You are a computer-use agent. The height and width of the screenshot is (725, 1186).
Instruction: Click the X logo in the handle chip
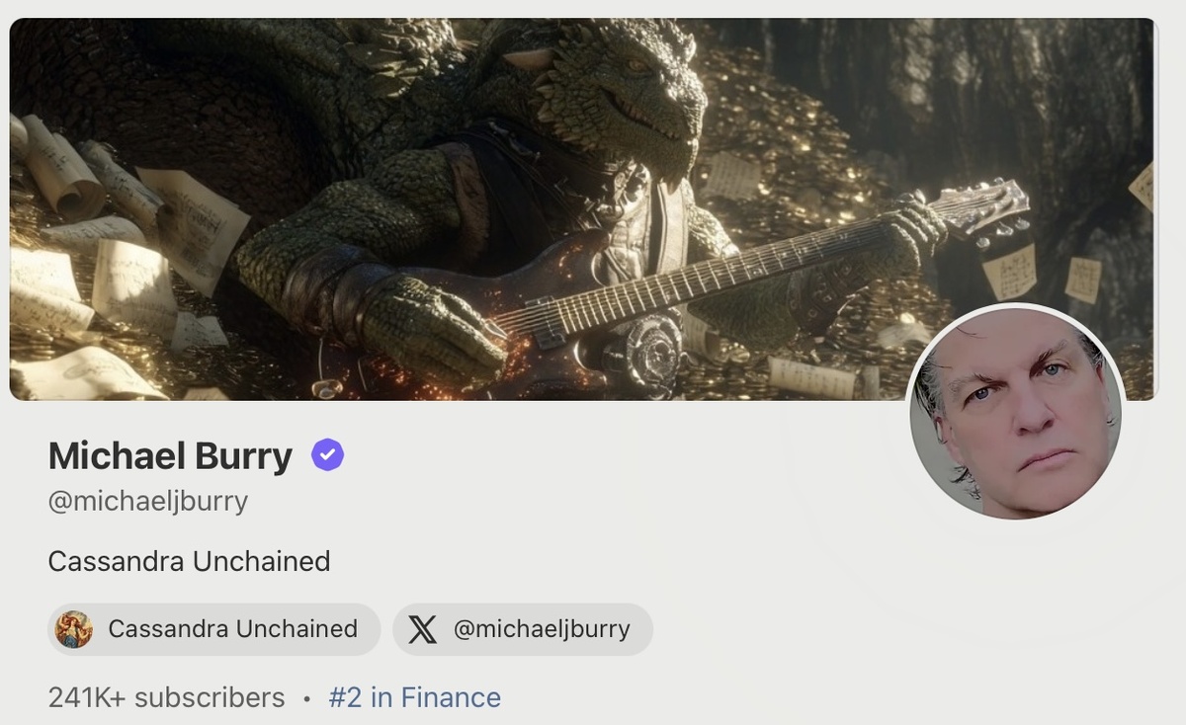(422, 629)
